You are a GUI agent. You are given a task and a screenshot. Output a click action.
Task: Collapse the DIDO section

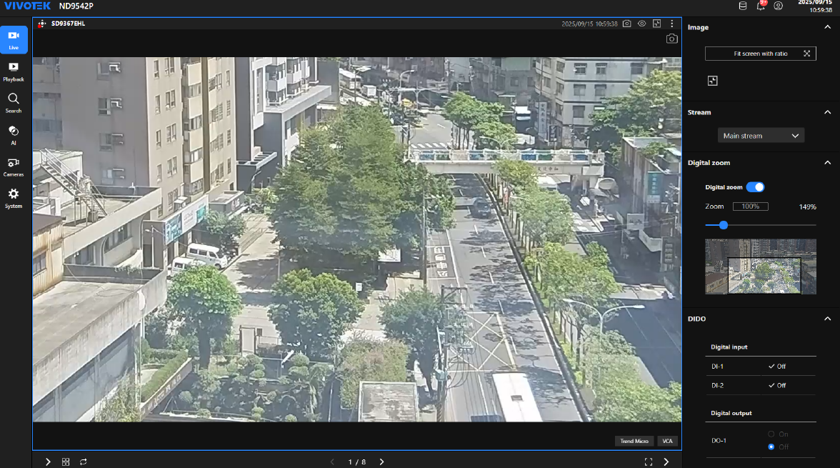pos(828,319)
